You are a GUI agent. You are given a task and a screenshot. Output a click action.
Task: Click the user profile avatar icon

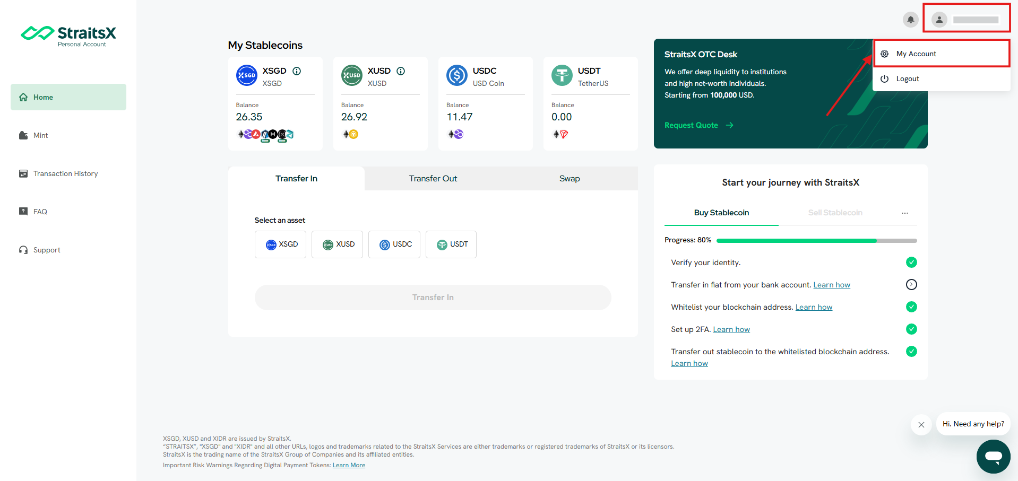(939, 20)
